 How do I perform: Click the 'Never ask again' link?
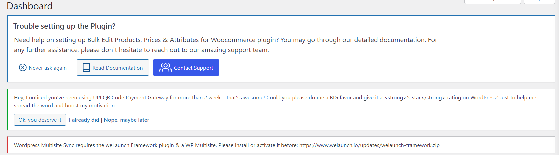[x=48, y=68]
